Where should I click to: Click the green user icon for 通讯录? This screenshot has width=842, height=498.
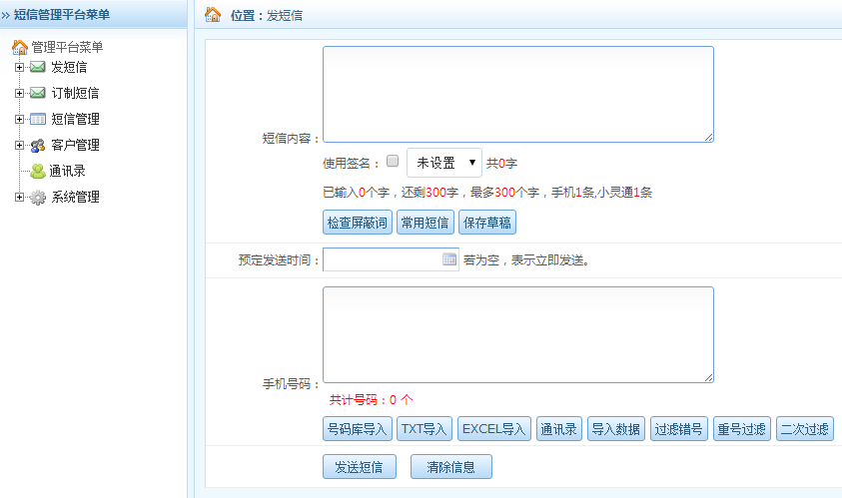pyautogui.click(x=38, y=172)
